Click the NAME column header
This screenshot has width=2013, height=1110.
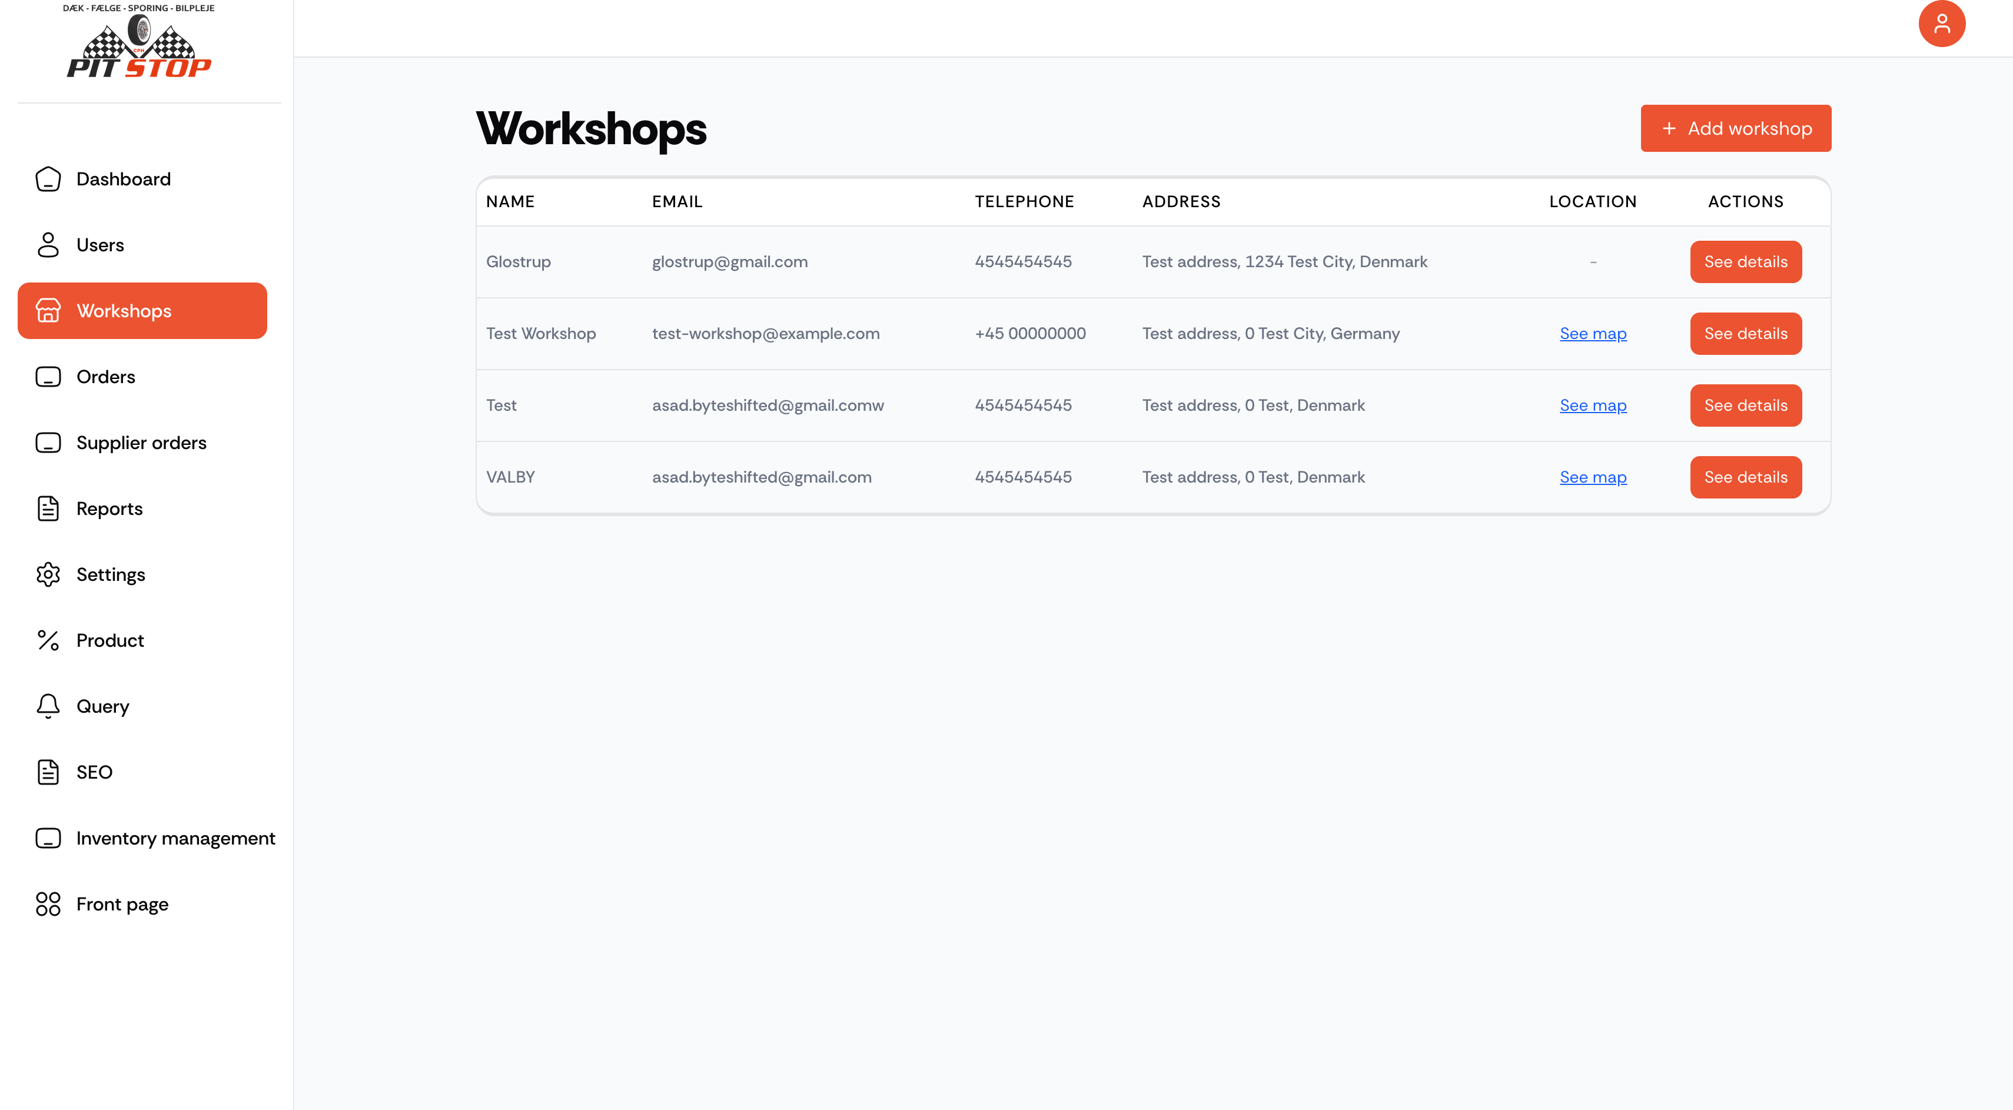[x=510, y=201]
